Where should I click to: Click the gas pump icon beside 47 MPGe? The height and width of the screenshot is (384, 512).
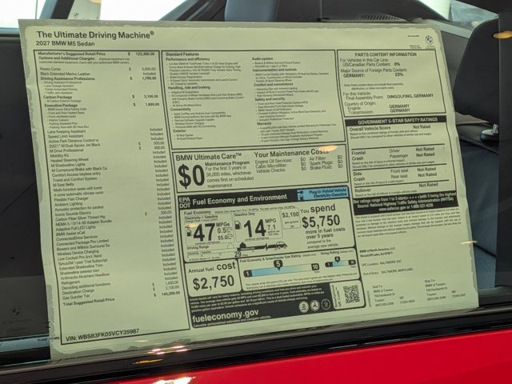pyautogui.click(x=189, y=231)
